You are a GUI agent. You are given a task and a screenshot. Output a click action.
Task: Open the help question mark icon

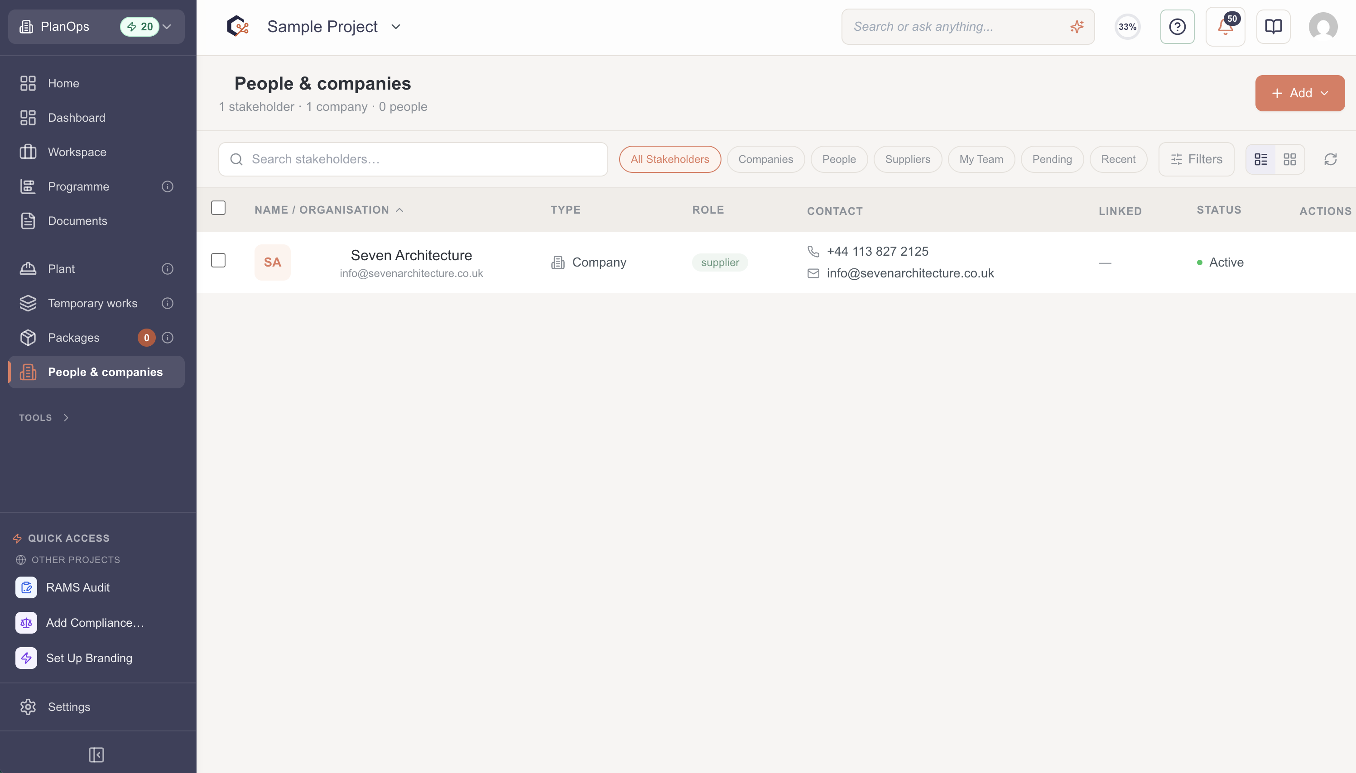[x=1177, y=27]
